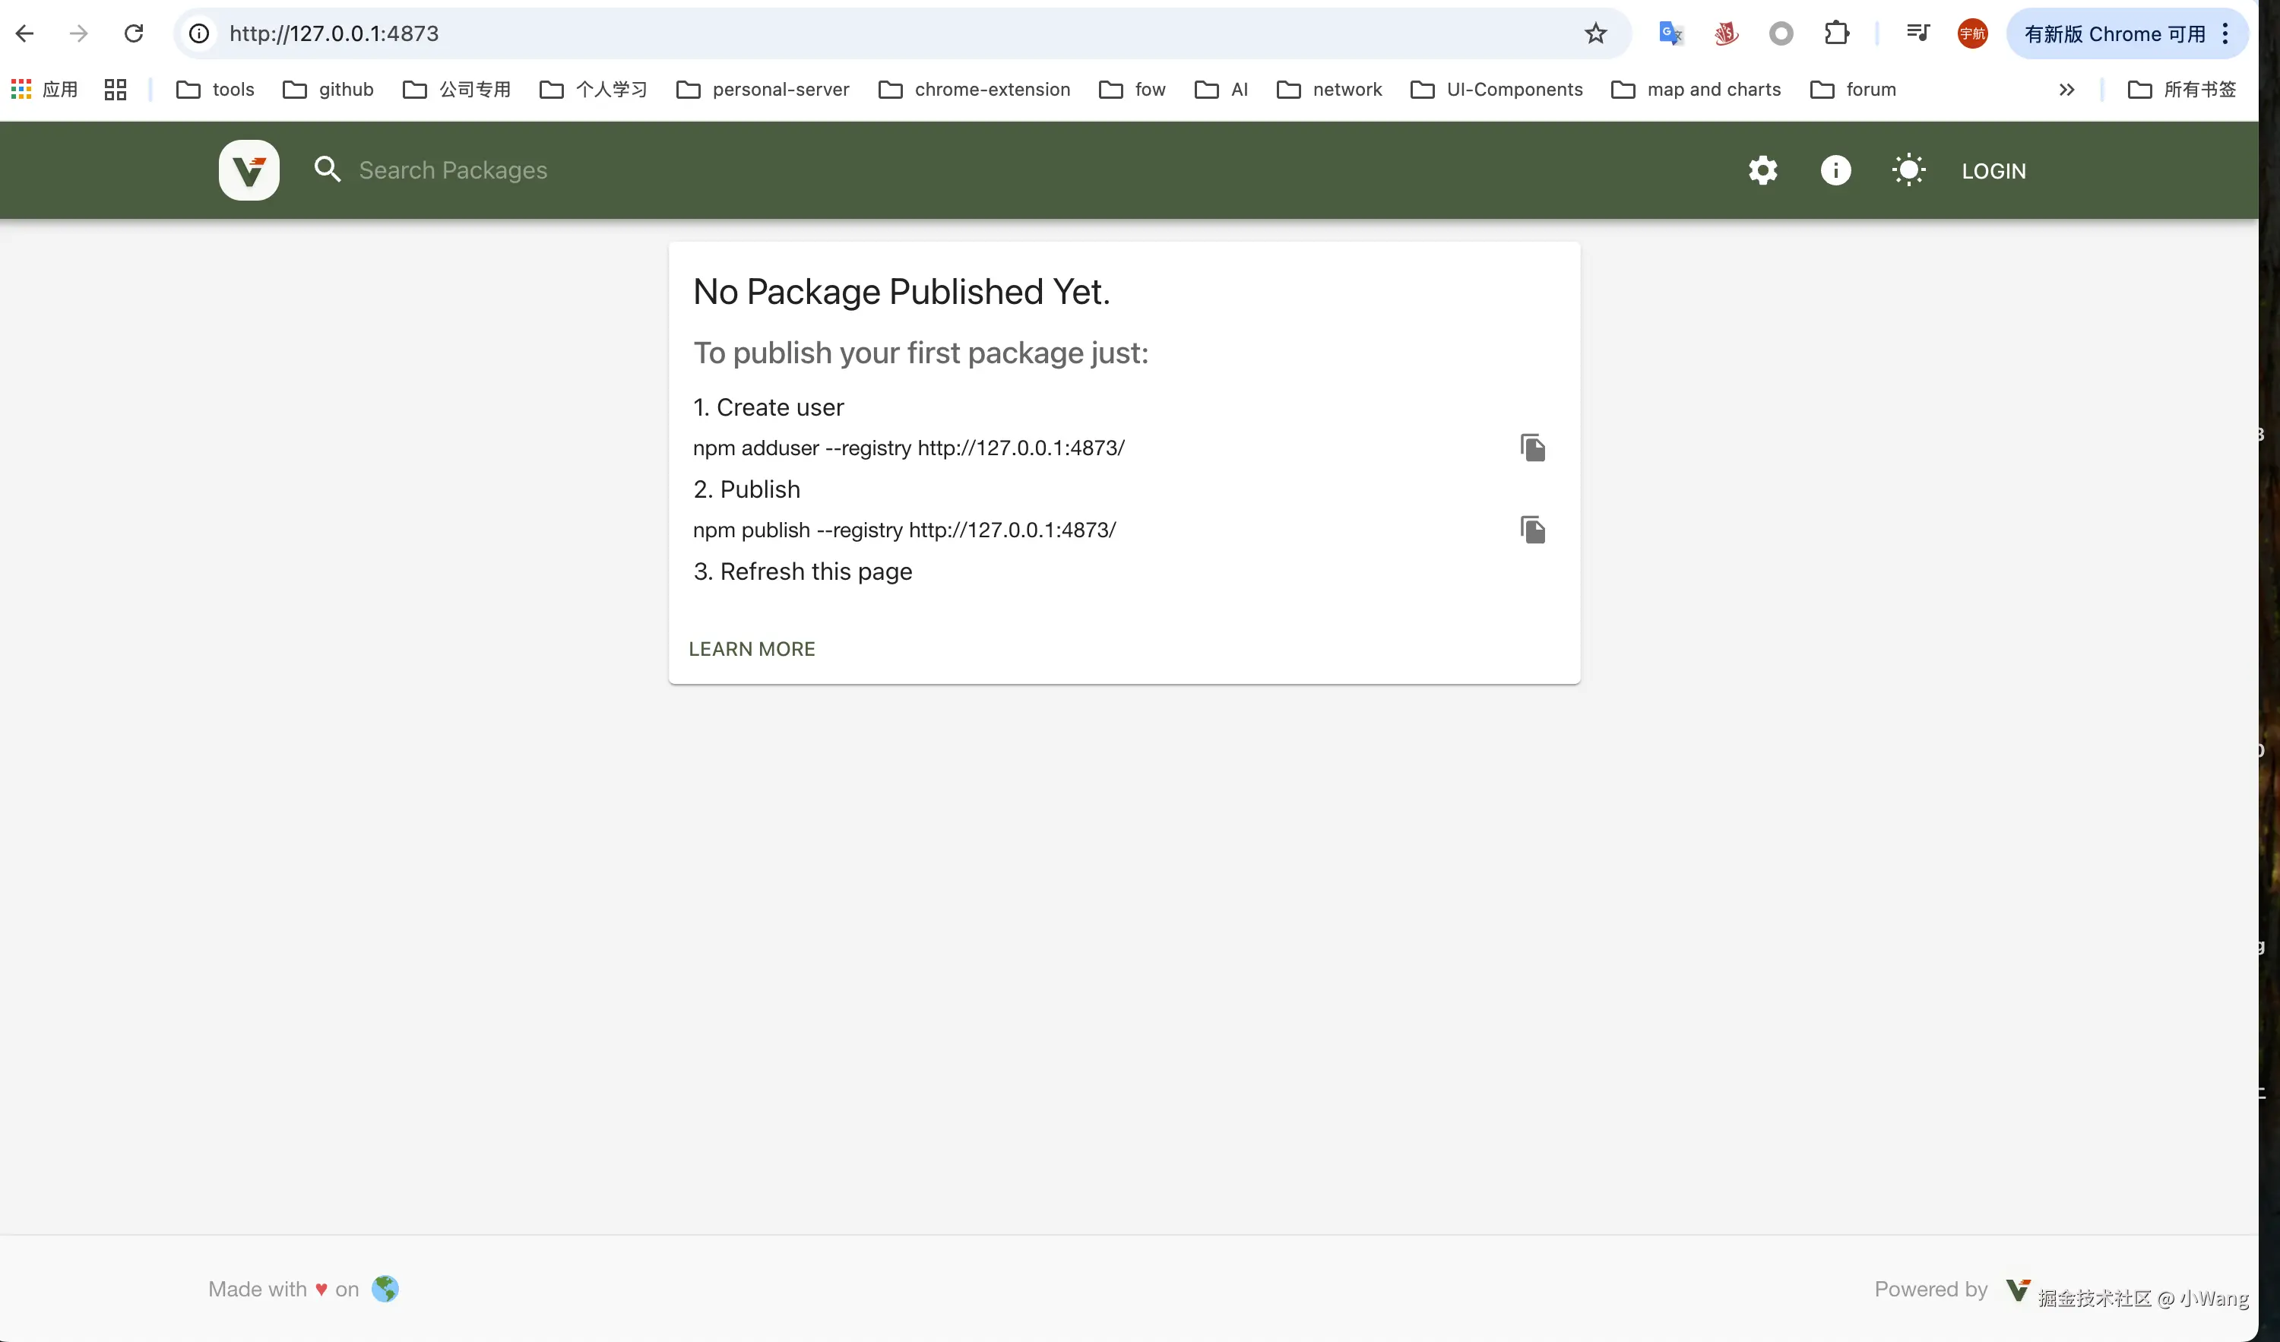The image size is (2280, 1342).
Task: Expand hidden bookmarks overflow chevron
Action: click(2066, 90)
